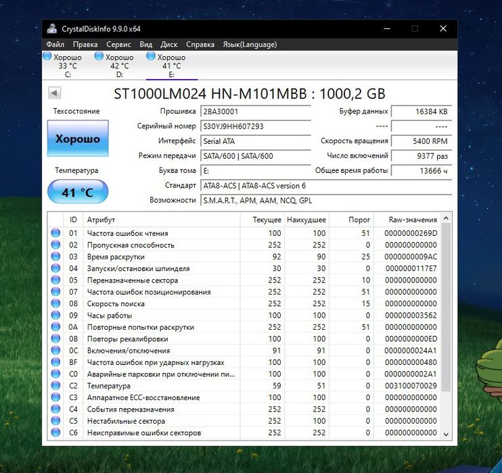This screenshot has width=502, height=473.
Task: Open the Вид menu
Action: pyautogui.click(x=146, y=45)
